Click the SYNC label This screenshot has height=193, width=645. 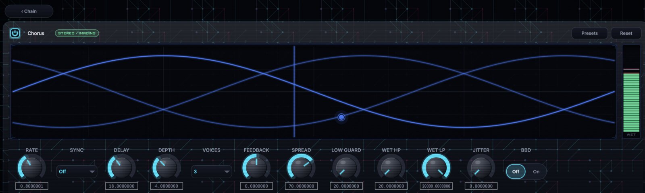(x=77, y=150)
